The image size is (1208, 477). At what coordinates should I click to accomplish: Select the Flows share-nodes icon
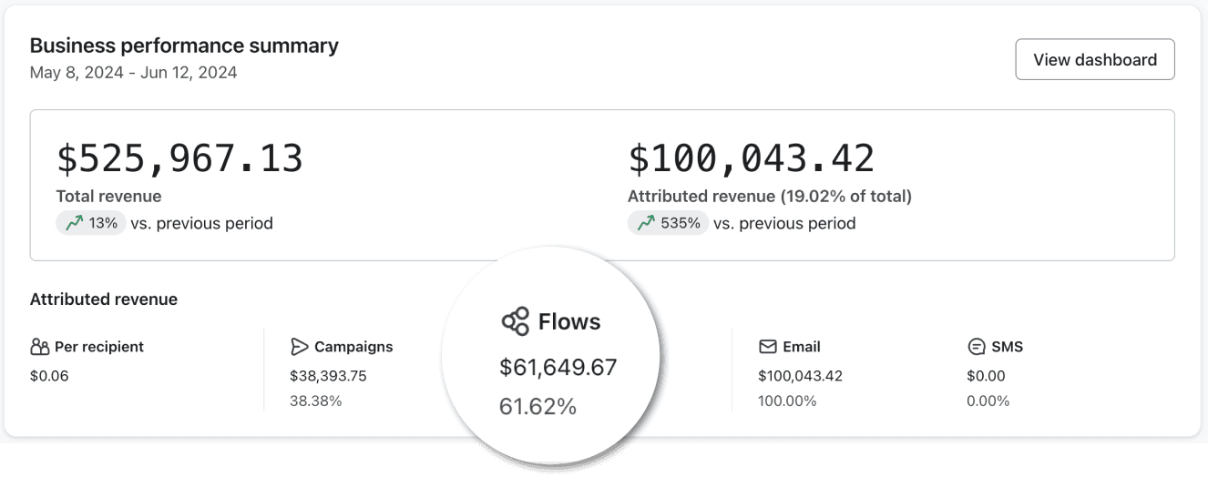(515, 321)
